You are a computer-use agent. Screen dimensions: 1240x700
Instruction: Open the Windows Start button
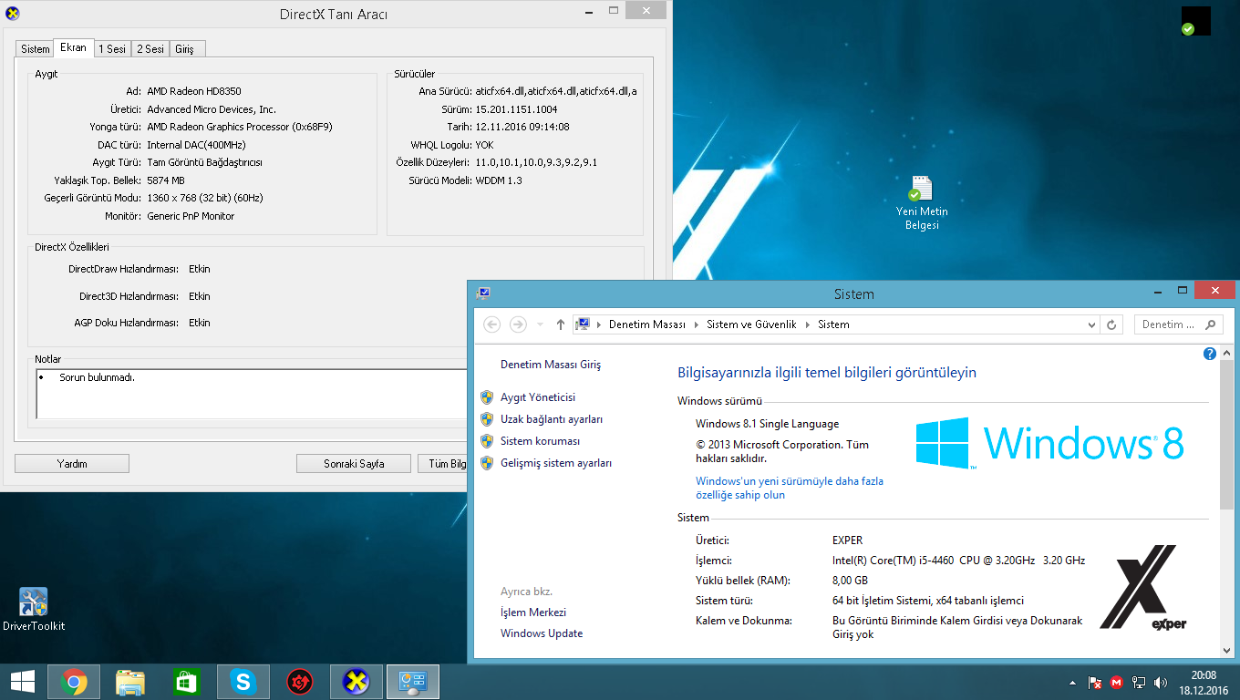pyautogui.click(x=22, y=682)
